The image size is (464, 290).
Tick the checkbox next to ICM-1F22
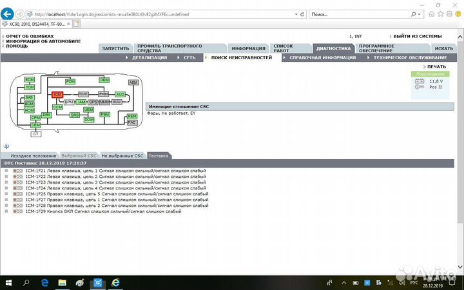(6, 176)
